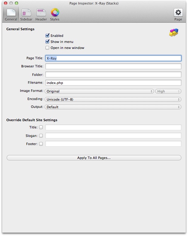Enable the Slogan override checkbox

pyautogui.click(x=41, y=136)
